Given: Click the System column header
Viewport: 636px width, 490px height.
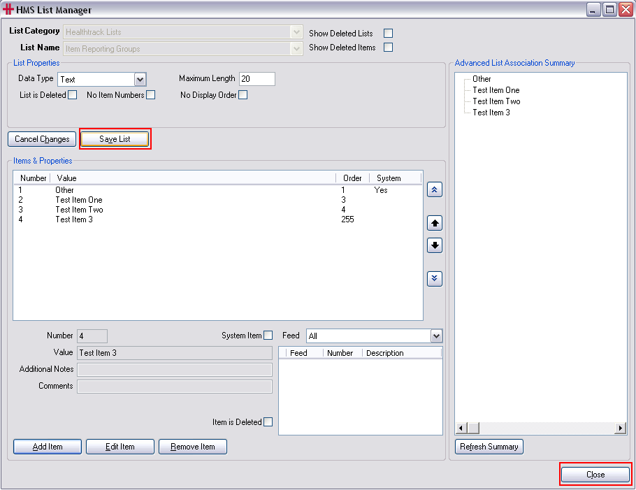Looking at the screenshot, I should click(396, 178).
